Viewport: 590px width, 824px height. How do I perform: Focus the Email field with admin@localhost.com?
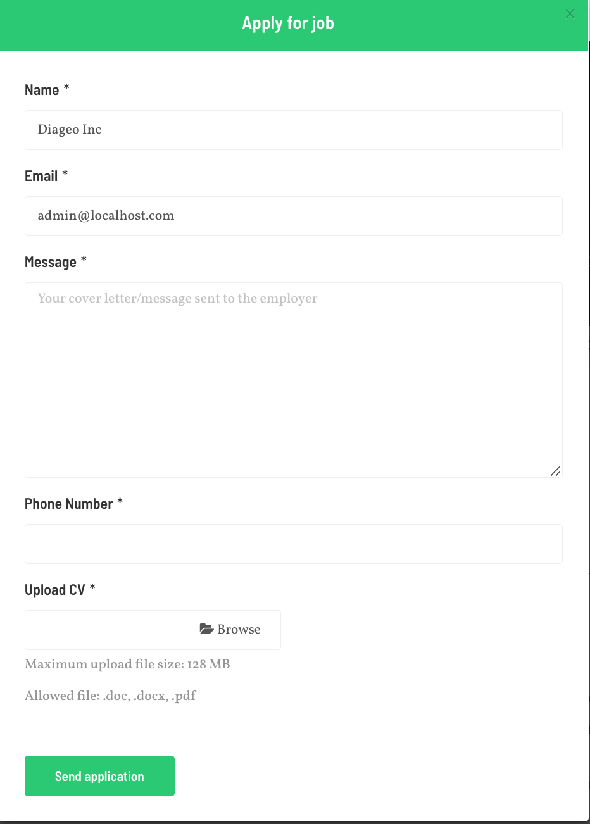coord(294,216)
